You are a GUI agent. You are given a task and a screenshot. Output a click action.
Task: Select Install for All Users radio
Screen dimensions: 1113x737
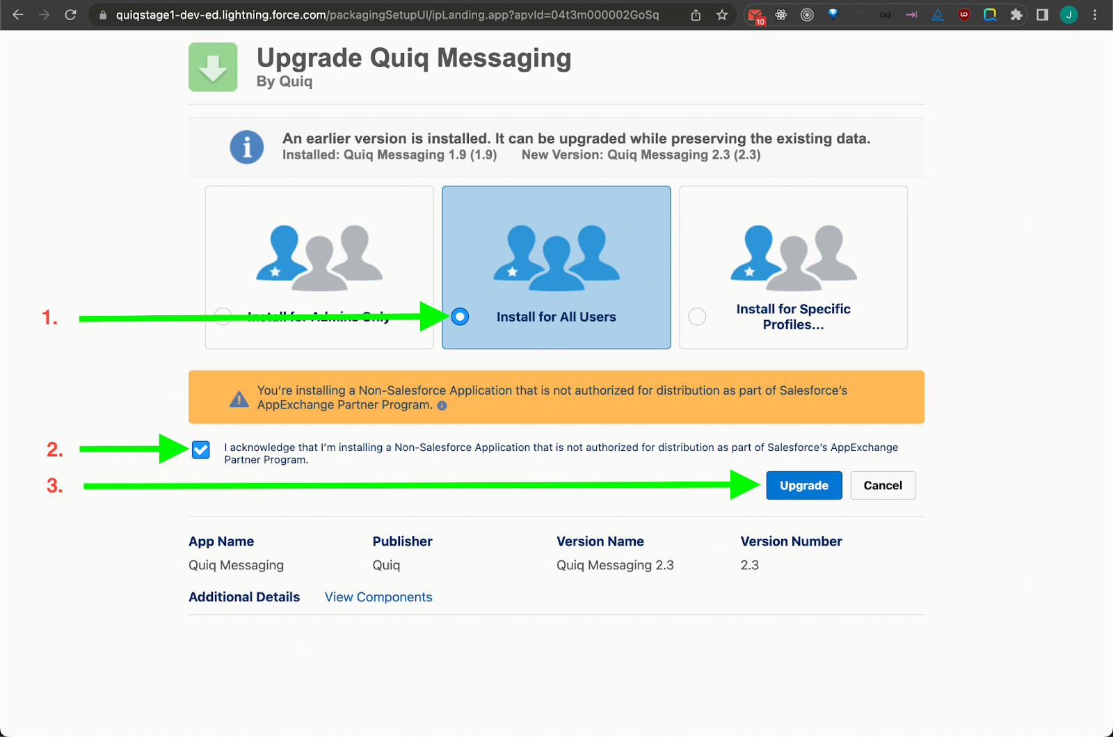[460, 317]
